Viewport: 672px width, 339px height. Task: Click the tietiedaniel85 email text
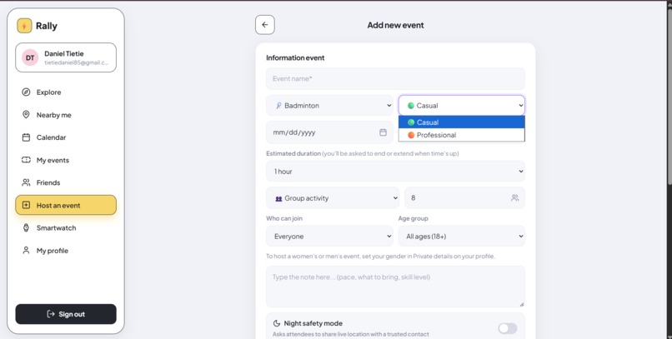tap(76, 62)
